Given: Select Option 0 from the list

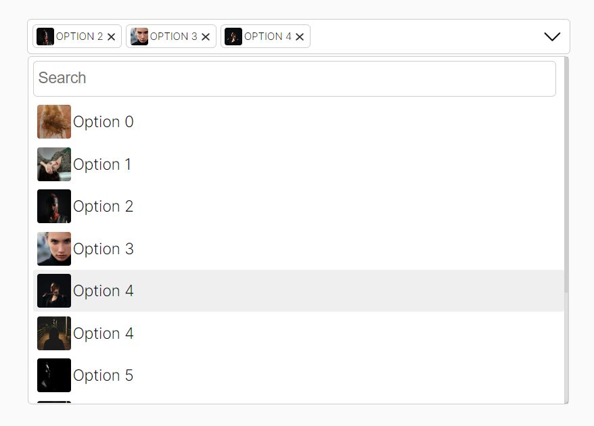Looking at the screenshot, I should pos(104,122).
